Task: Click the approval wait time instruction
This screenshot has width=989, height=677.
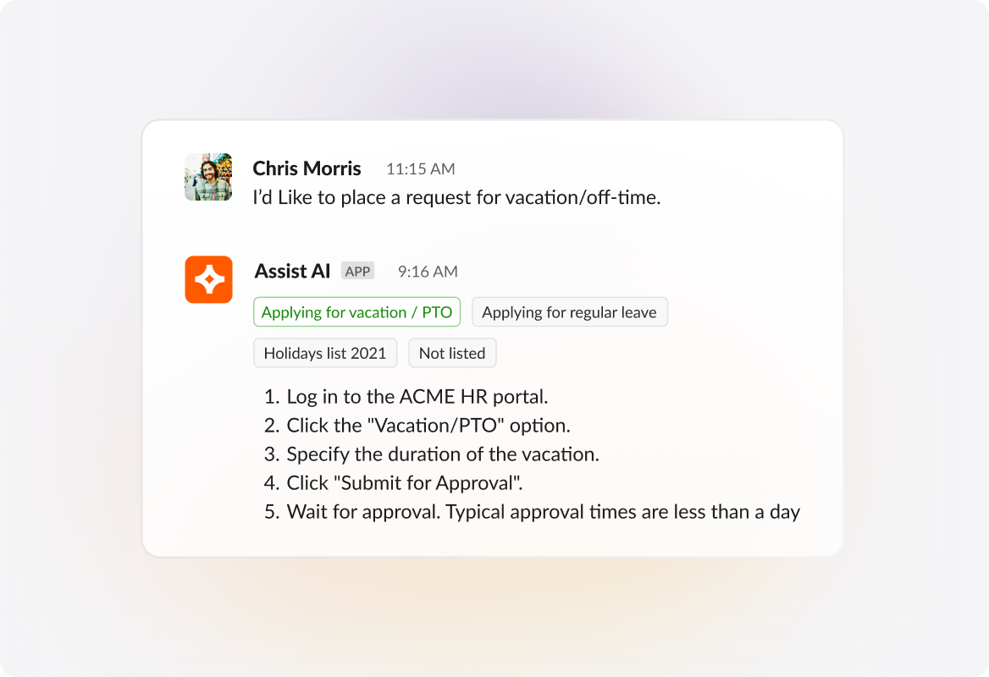Action: 545,511
